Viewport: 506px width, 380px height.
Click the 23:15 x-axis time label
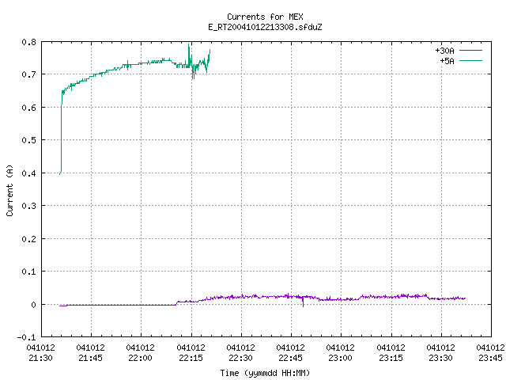pos(391,358)
